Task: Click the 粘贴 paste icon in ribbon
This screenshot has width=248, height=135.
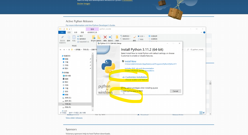Action: pyautogui.click(x=74, y=37)
